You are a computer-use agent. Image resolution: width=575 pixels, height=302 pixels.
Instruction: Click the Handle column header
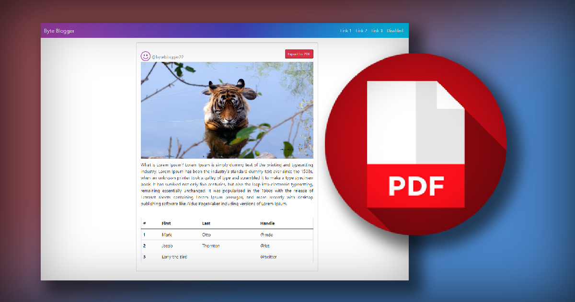click(267, 223)
